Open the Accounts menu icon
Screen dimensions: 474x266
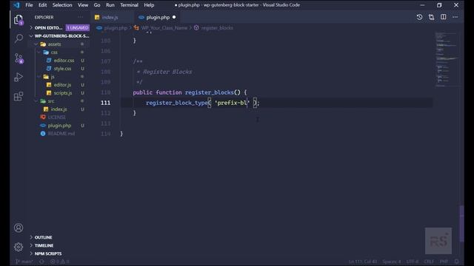coord(19,228)
